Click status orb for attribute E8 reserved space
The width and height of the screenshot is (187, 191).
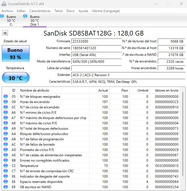6,181
